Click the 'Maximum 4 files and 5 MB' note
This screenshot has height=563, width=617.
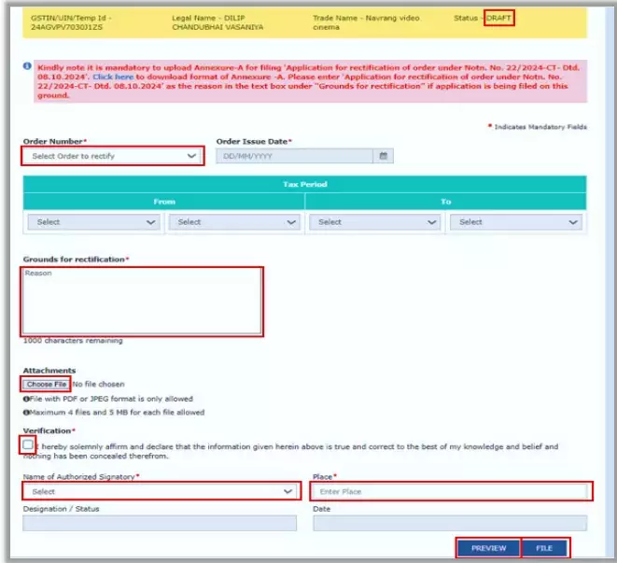[x=114, y=413]
